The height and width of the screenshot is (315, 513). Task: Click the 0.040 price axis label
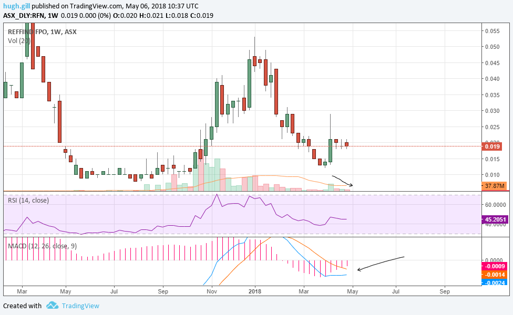point(493,79)
